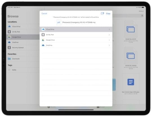This screenshot has height=117, width=152.
Task: Switch to the Recents tab at bottom
Action: [x=52, y=107]
